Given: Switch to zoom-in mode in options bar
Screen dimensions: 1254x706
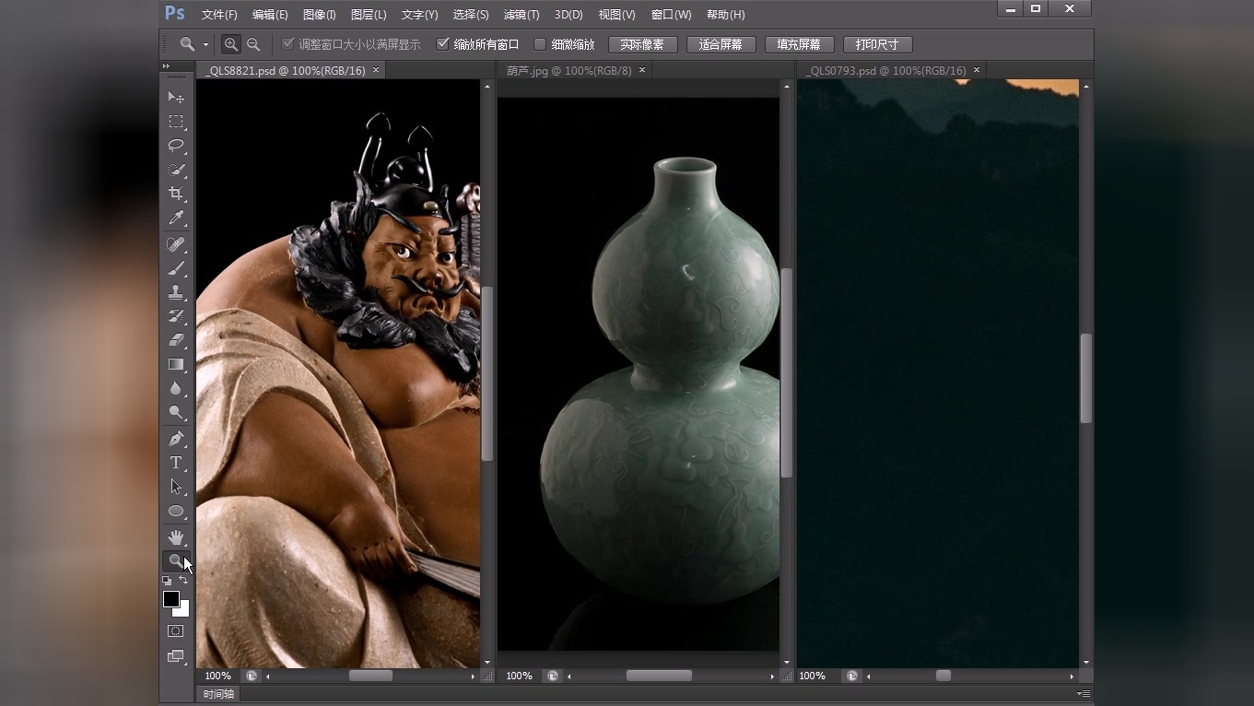Looking at the screenshot, I should tap(230, 44).
